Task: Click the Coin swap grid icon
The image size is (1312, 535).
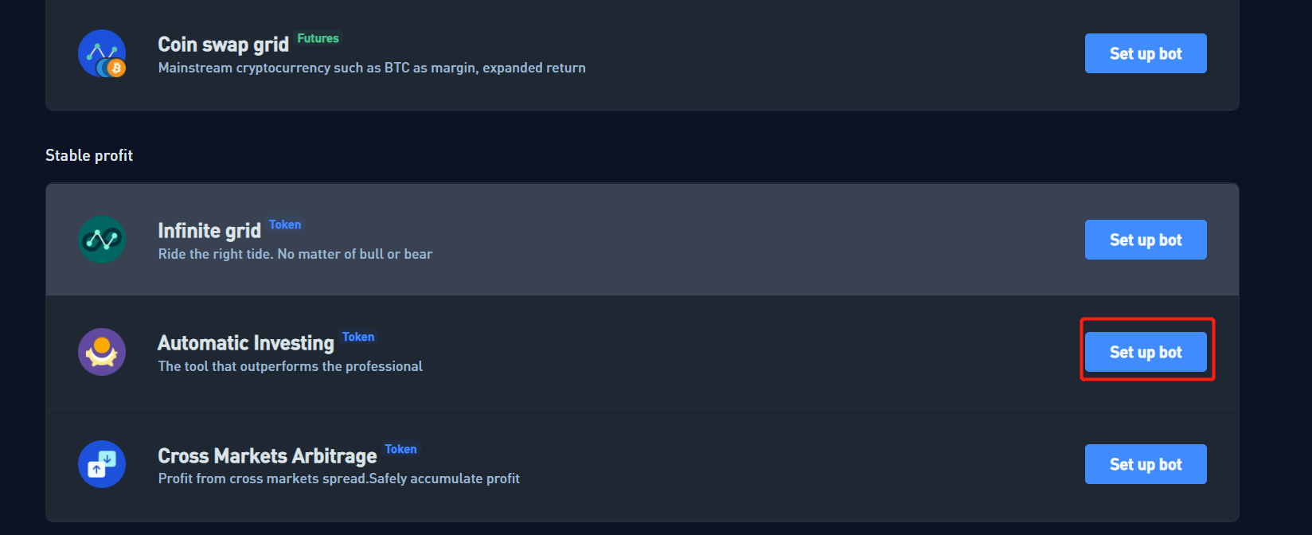Action: [x=102, y=53]
